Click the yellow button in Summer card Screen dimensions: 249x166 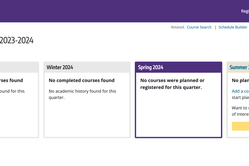click(x=240, y=126)
